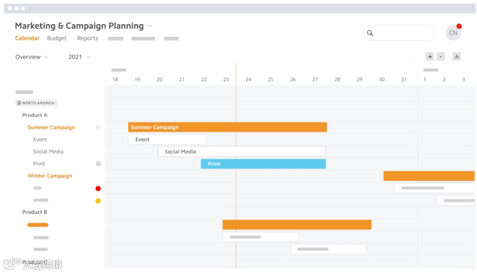The width and height of the screenshot is (477, 273).
Task: Click the blue Print timeline bar
Action: coord(263,164)
